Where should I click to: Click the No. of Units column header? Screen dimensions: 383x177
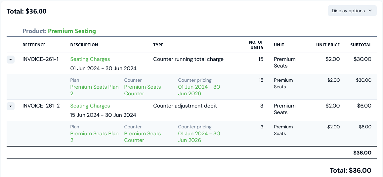(256, 45)
